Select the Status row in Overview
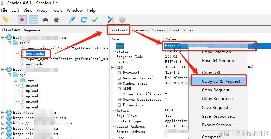Viewport: 271px width, 139px height. [123, 51]
